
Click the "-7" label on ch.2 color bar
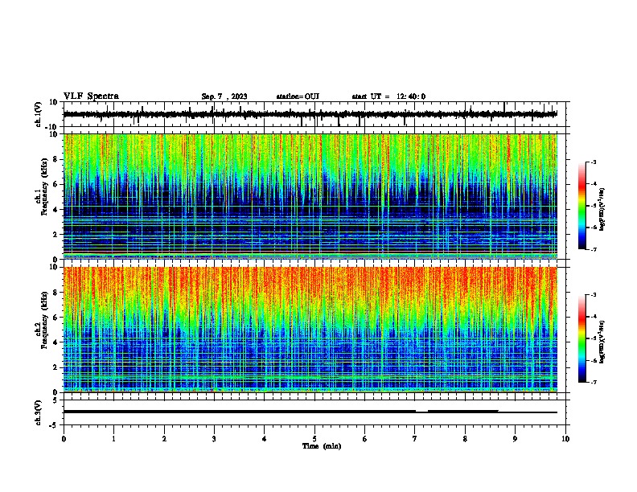tap(593, 383)
